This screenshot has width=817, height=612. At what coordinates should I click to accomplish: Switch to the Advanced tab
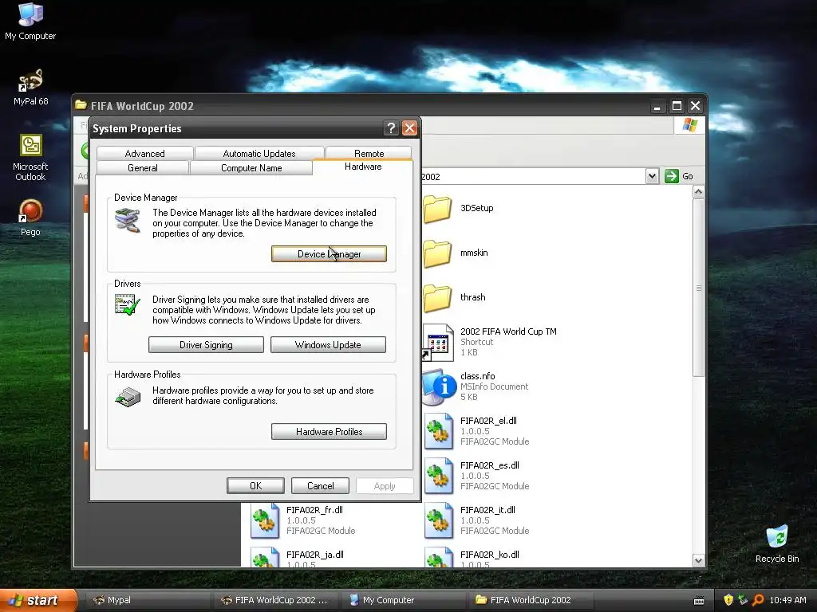pos(145,153)
